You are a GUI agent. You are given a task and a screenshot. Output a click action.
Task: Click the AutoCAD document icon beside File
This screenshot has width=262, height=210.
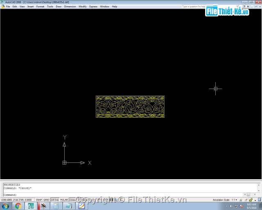[x=3, y=7]
